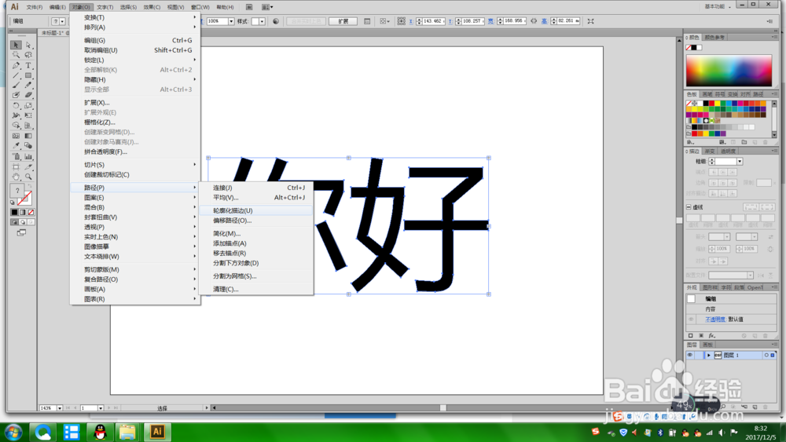Switch to 渐变 gradient tab

tap(711, 152)
